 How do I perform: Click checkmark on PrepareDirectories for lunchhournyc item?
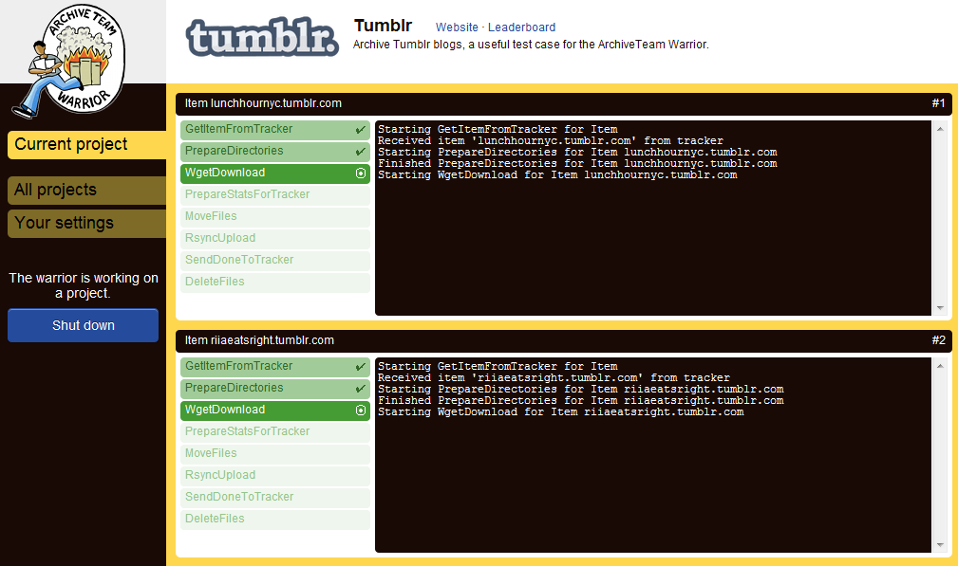pos(361,152)
